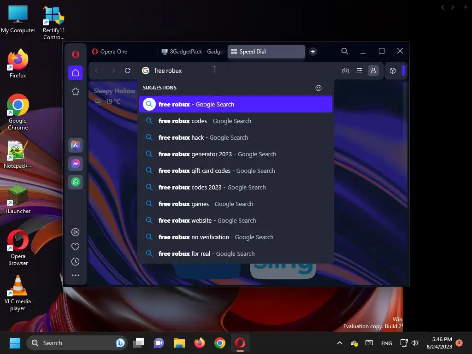Viewport: 472px width, 354px height.
Task: Open the red notification count badge
Action: 459,342
